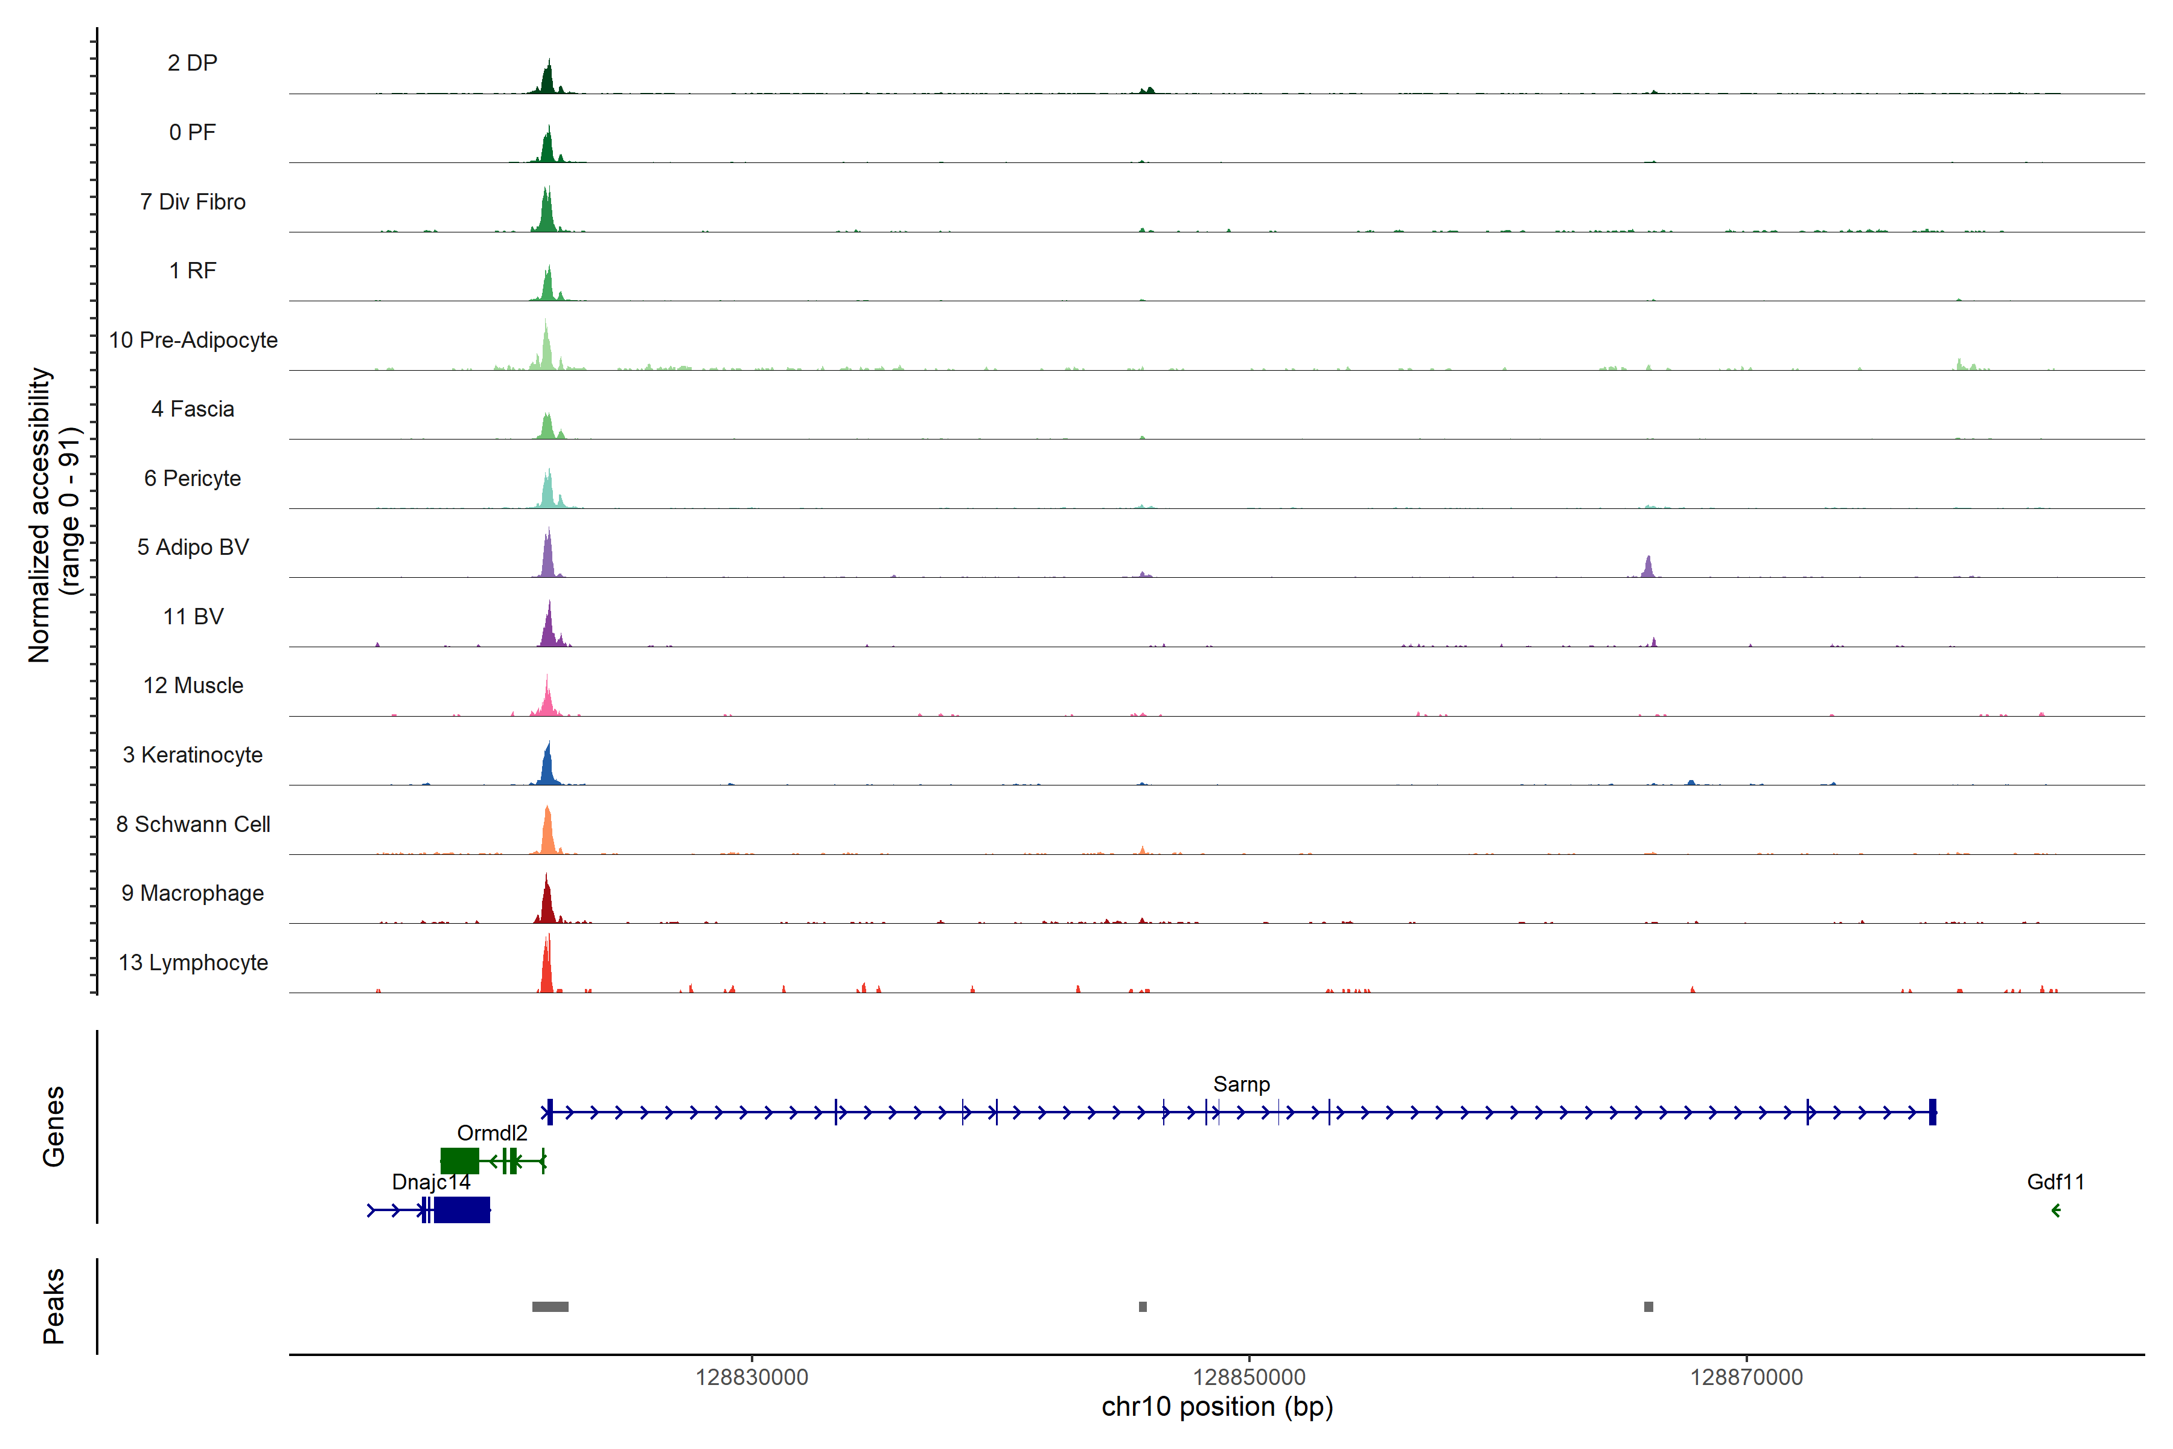Select the 13 Lymphocyte track label
This screenshot has width=2173, height=1449.
193,963
